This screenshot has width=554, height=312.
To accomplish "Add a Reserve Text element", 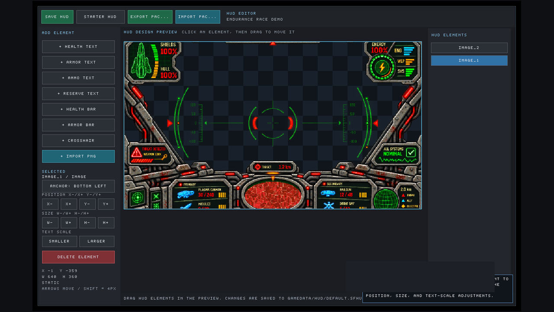I will 78,94.
